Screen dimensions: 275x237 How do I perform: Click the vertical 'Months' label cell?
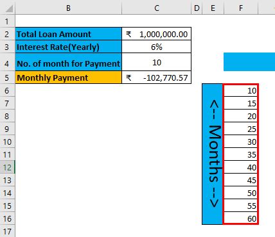click(213, 154)
